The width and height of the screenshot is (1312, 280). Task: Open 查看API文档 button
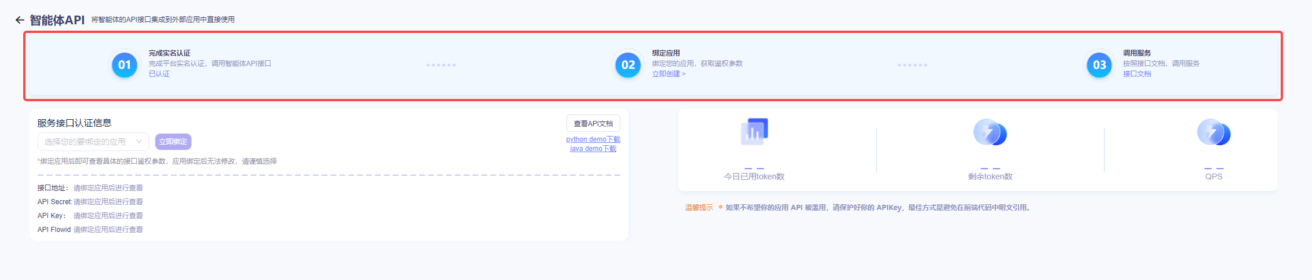click(593, 123)
